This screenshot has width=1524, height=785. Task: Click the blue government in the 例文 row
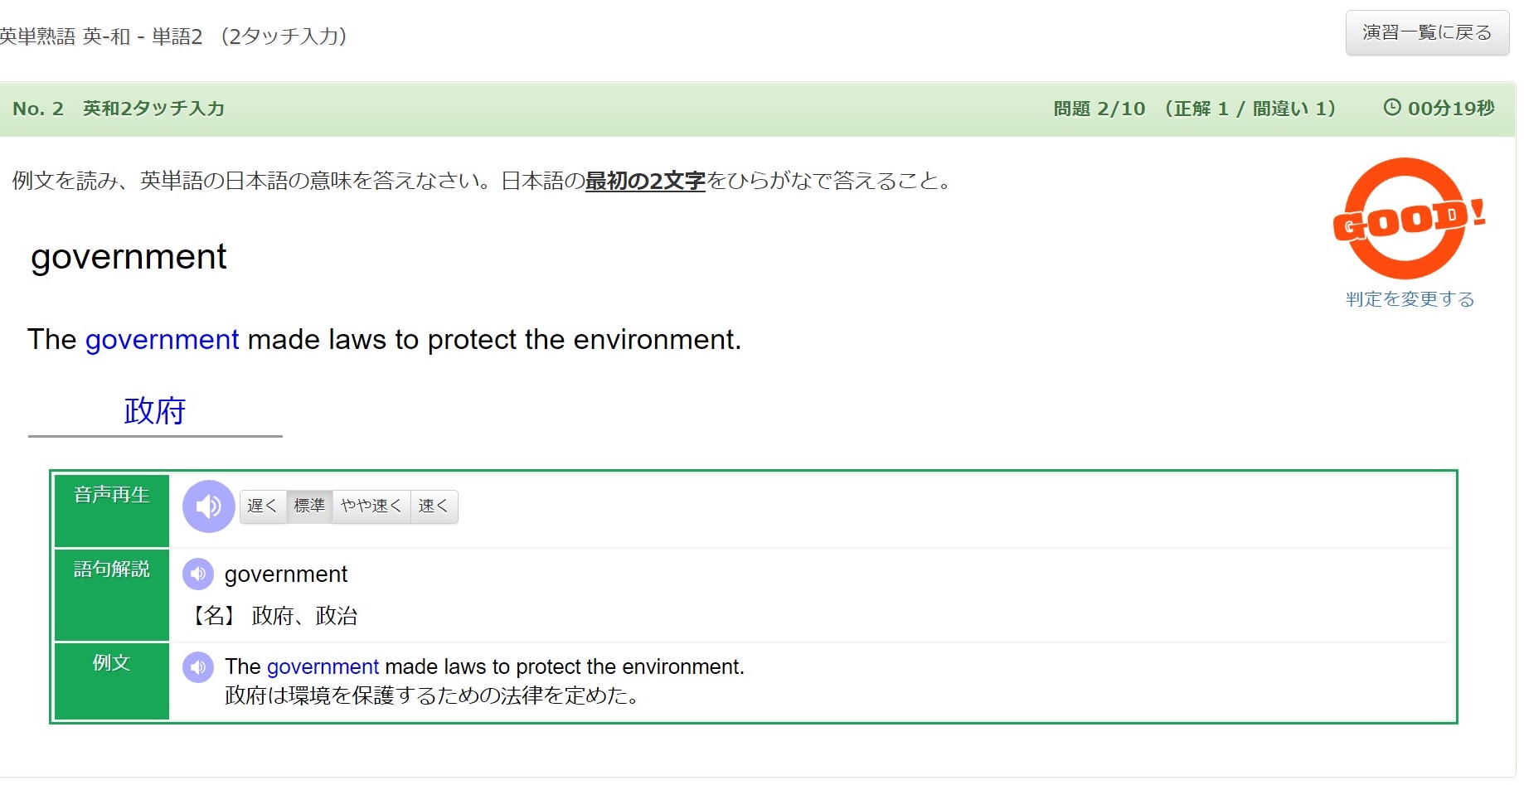point(323,667)
